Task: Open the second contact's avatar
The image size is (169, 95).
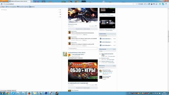Action: tap(101, 77)
